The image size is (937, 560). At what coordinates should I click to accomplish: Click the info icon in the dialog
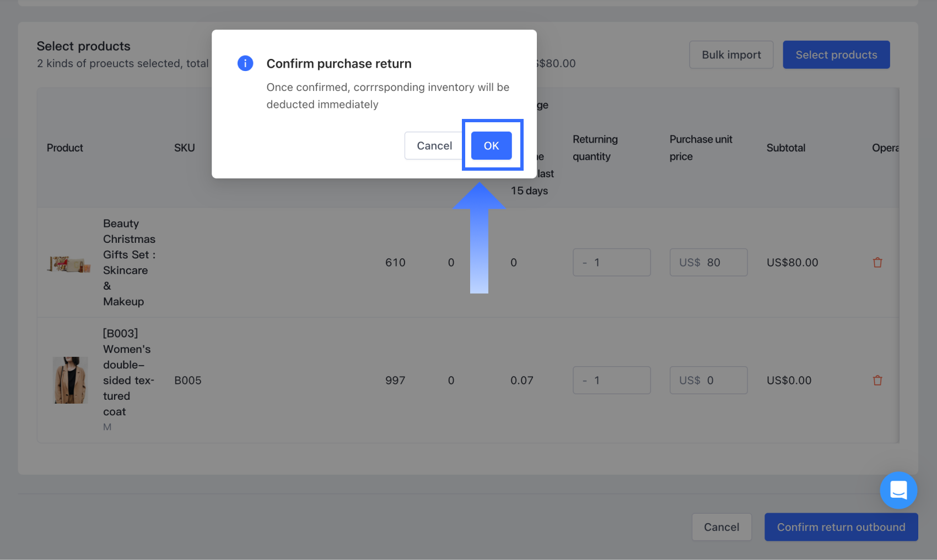coord(245,63)
